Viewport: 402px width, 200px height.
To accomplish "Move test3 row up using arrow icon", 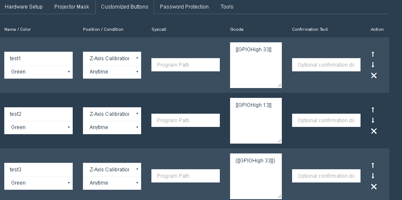I will (x=373, y=165).
